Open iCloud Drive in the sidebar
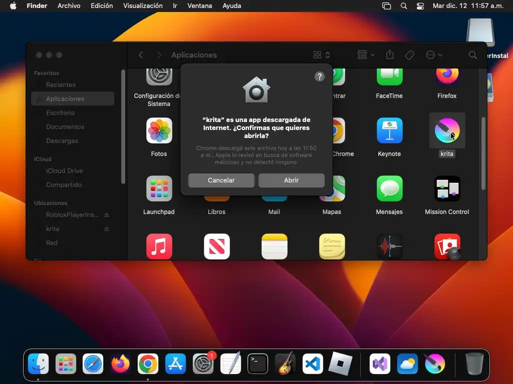The image size is (513, 384). coord(73,171)
